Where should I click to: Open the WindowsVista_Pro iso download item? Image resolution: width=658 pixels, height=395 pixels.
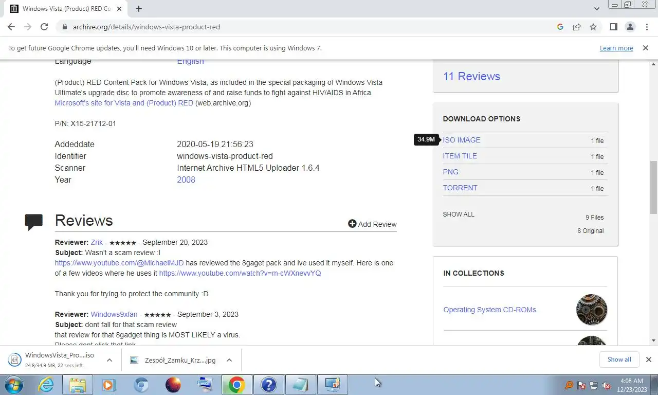(x=53, y=360)
